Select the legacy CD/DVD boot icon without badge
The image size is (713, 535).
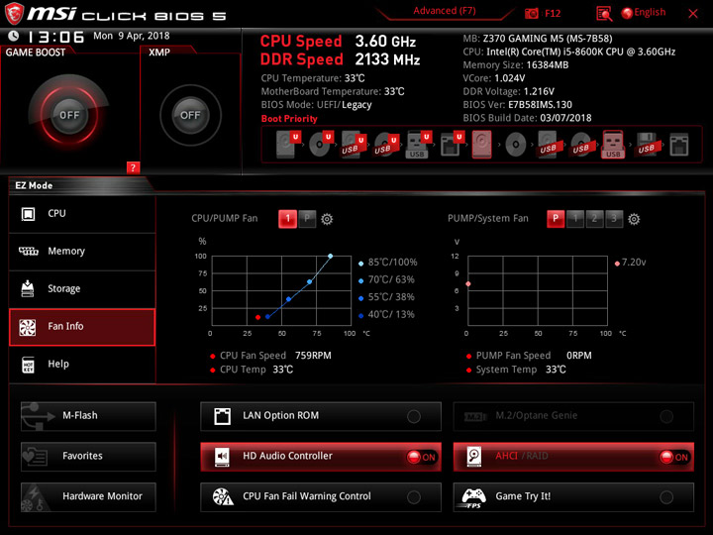click(x=516, y=145)
